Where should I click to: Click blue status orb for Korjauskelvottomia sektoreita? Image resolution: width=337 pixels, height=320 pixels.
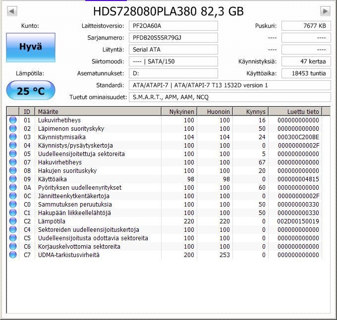pos(13,246)
